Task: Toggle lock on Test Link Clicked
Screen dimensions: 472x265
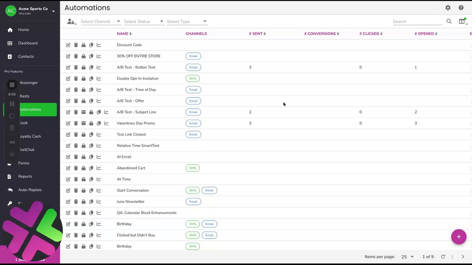Action: pyautogui.click(x=83, y=134)
